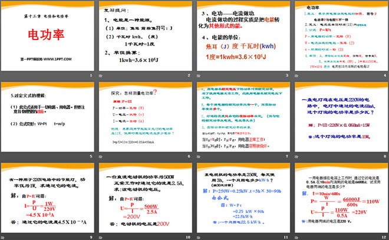The image size is (389, 240).
Task: Preview animation star under slide 7
Action: (199, 157)
